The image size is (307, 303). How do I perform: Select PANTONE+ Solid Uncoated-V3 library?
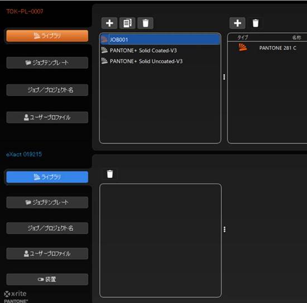[x=160, y=61]
